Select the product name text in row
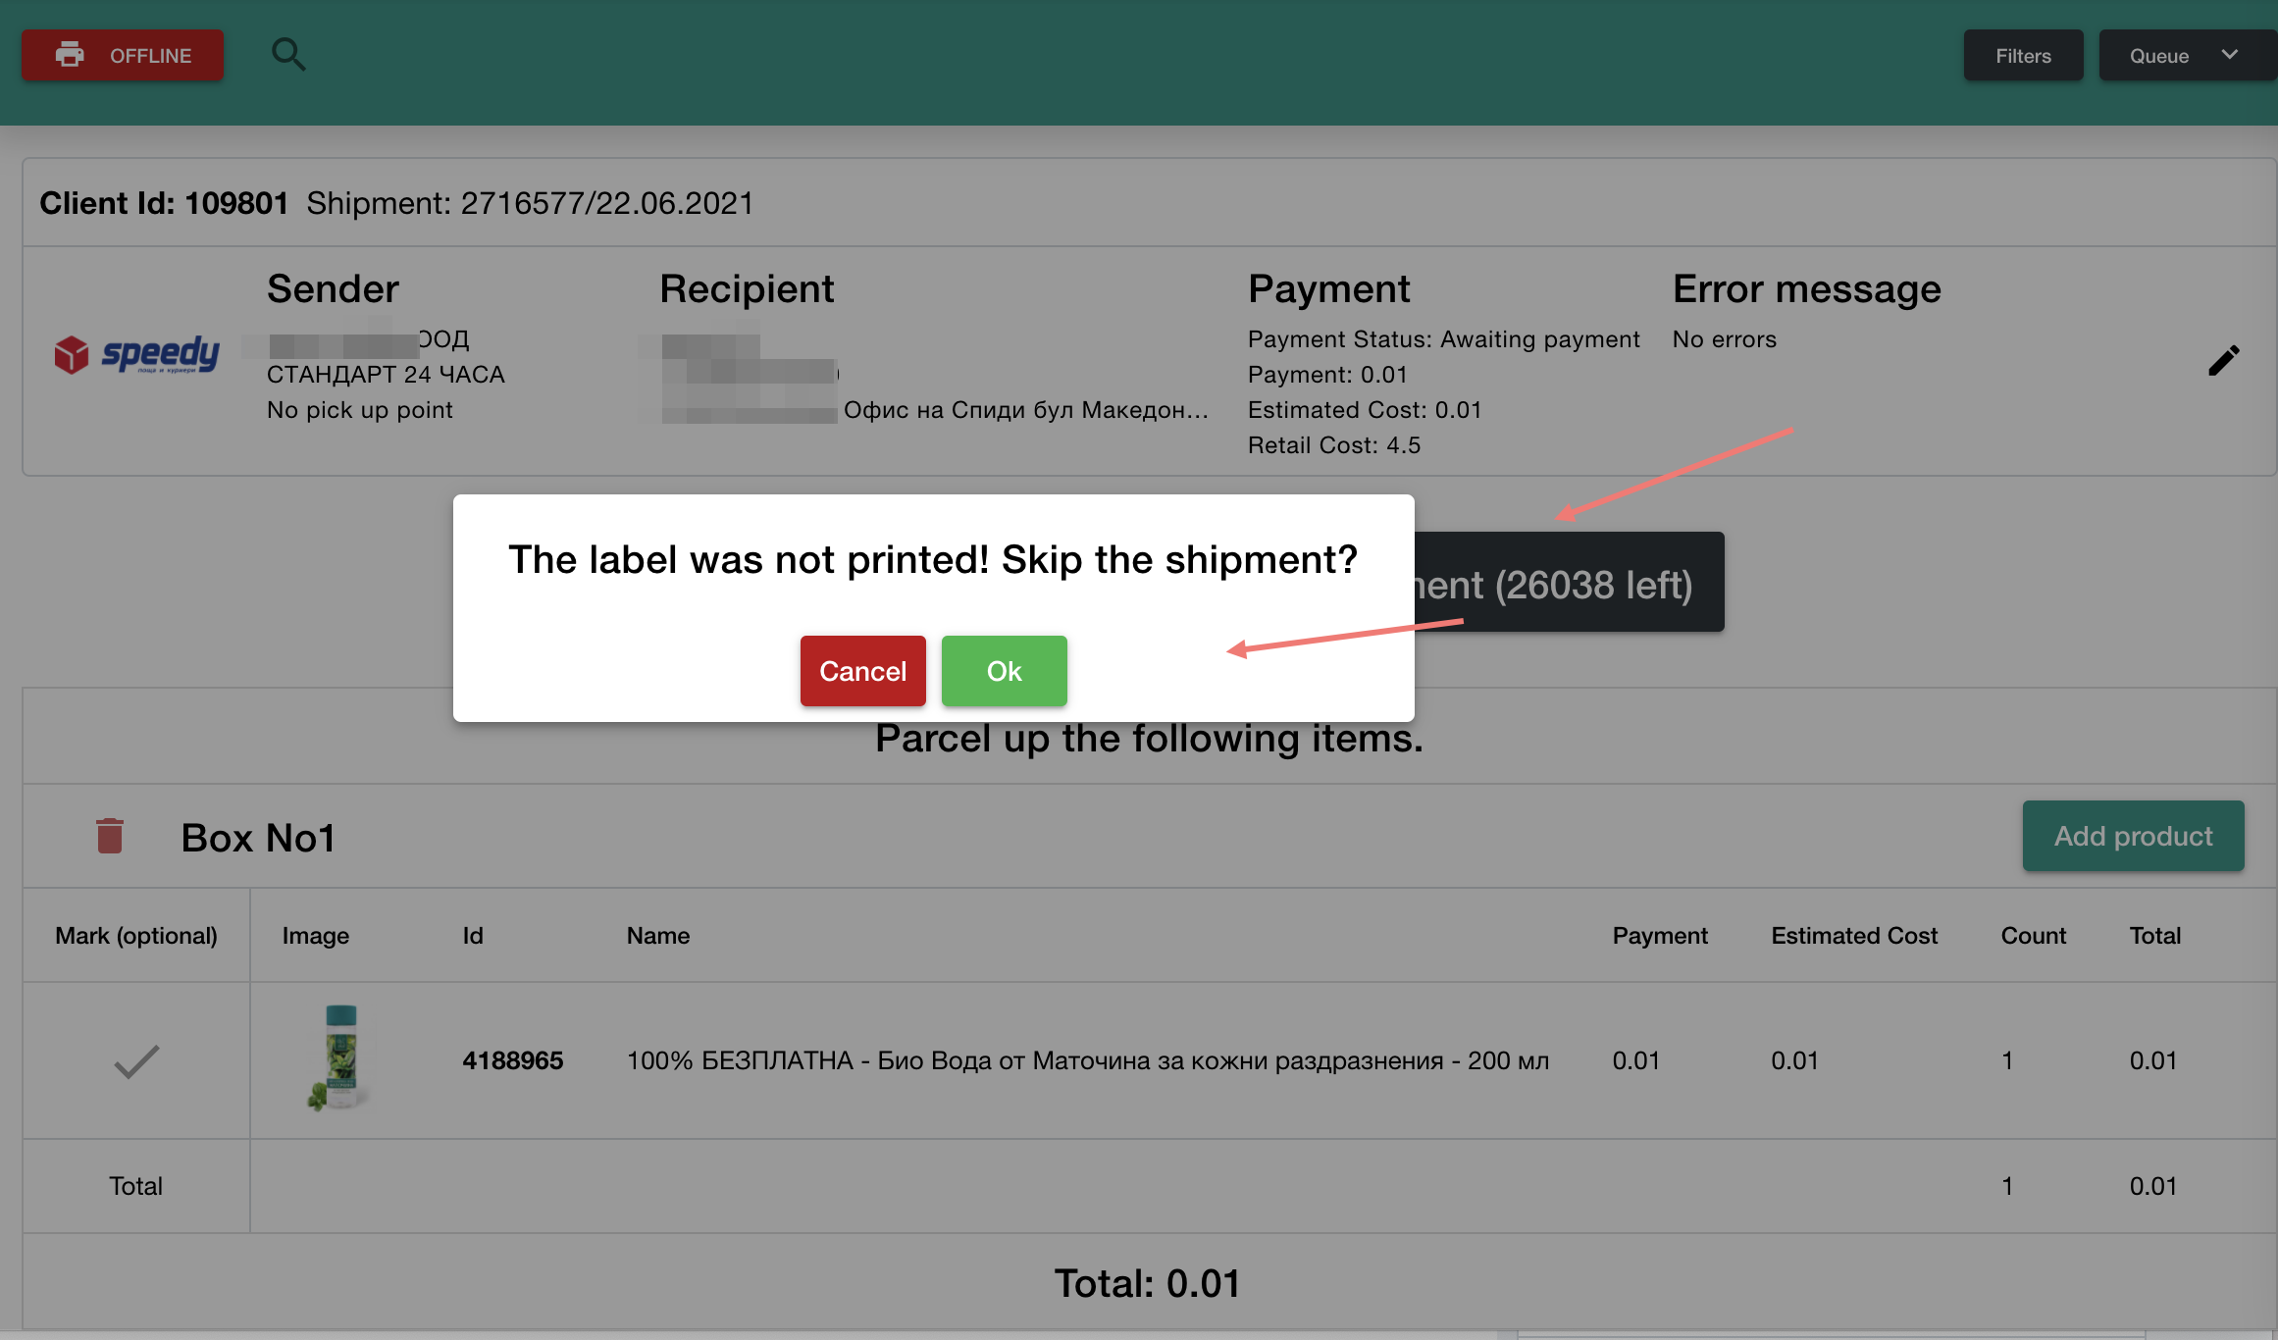Image resolution: width=2278 pixels, height=1340 pixels. click(1087, 1060)
